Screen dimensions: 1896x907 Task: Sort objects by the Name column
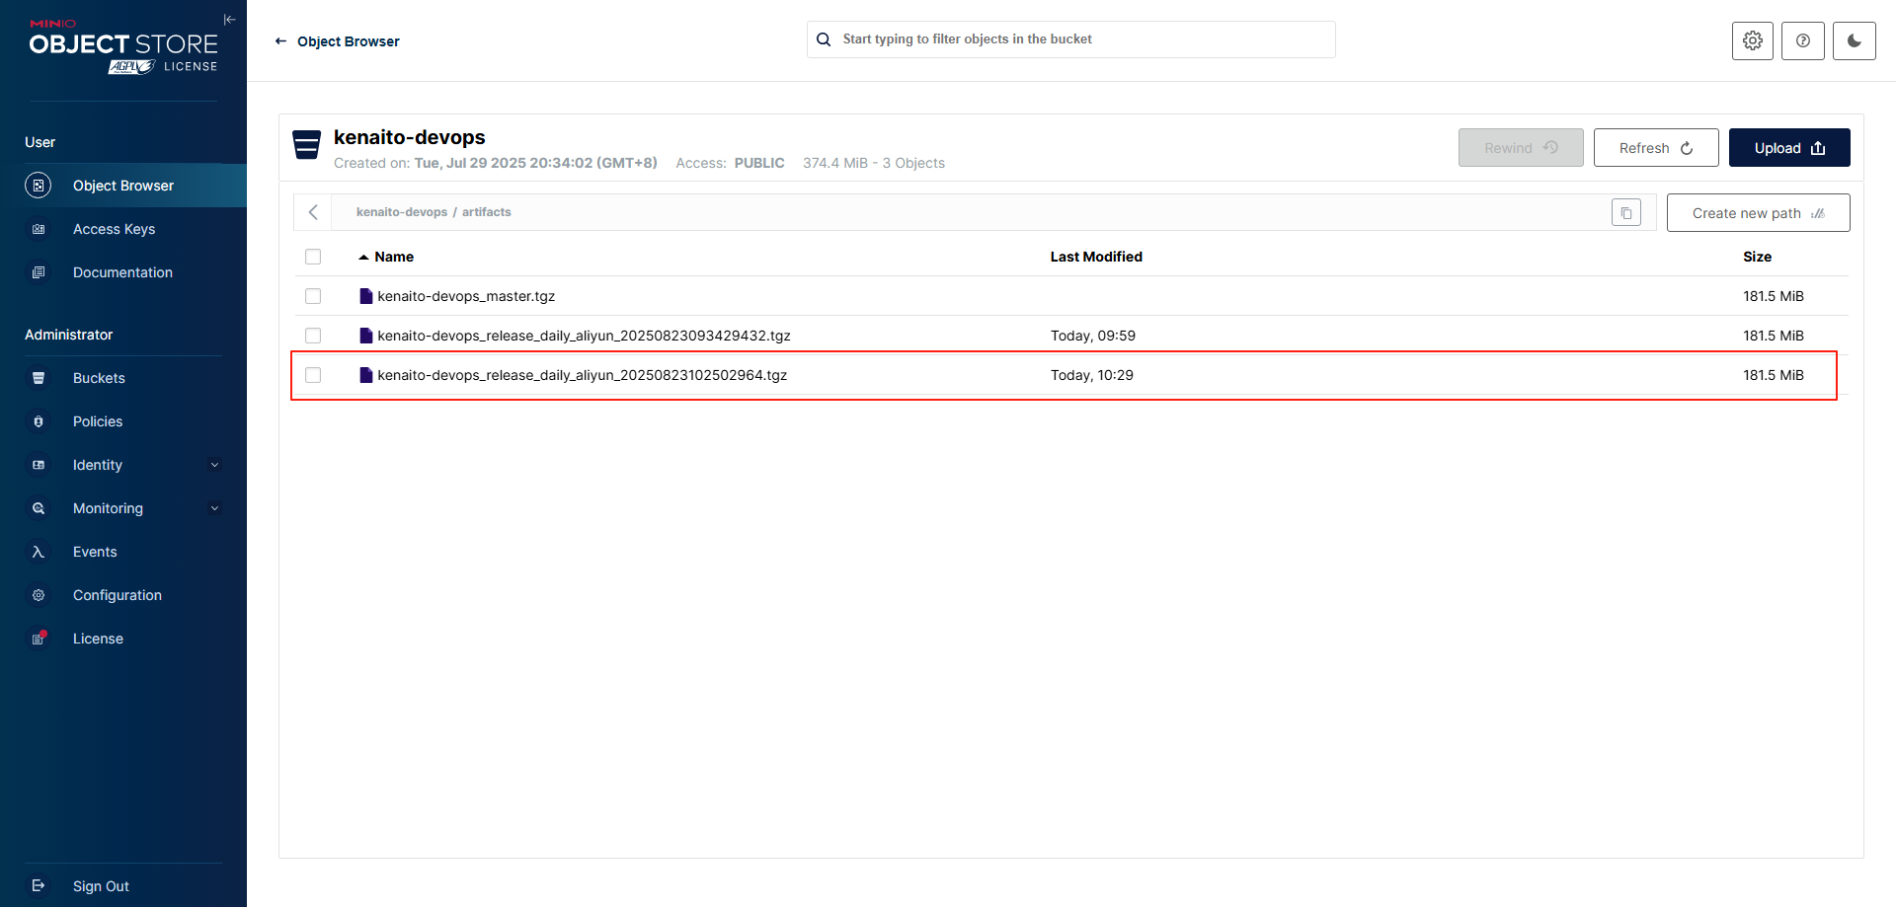(x=393, y=257)
